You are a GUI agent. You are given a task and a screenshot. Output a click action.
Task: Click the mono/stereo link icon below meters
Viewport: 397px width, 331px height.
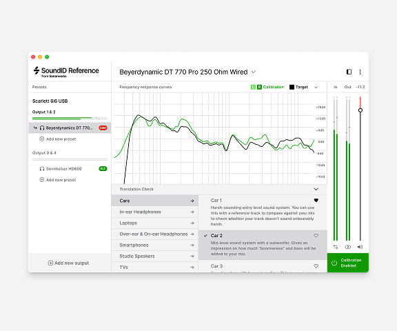coord(348,247)
